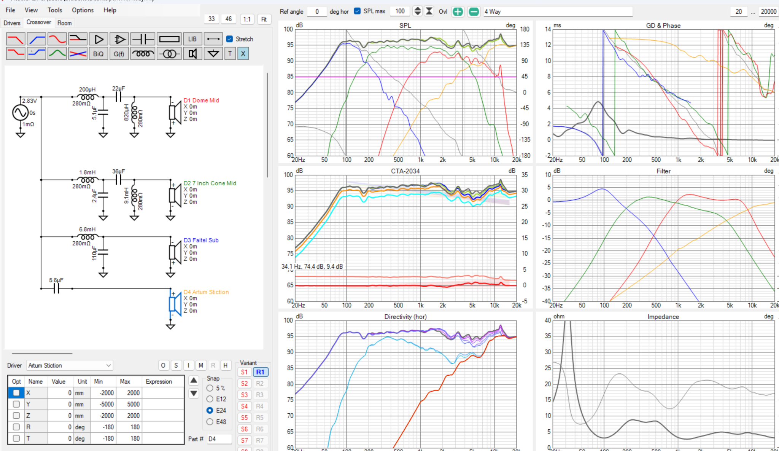779x451 pixels.
Task: Click the Ref angle input field
Action: (x=317, y=11)
